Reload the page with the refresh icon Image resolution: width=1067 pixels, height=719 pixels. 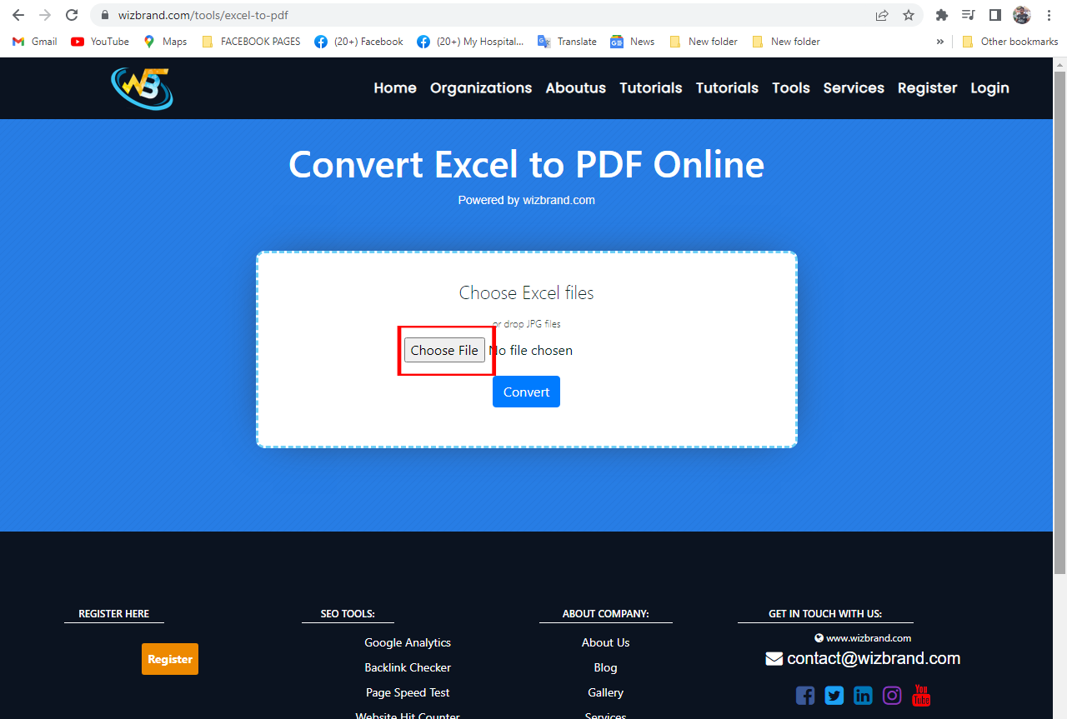72,15
